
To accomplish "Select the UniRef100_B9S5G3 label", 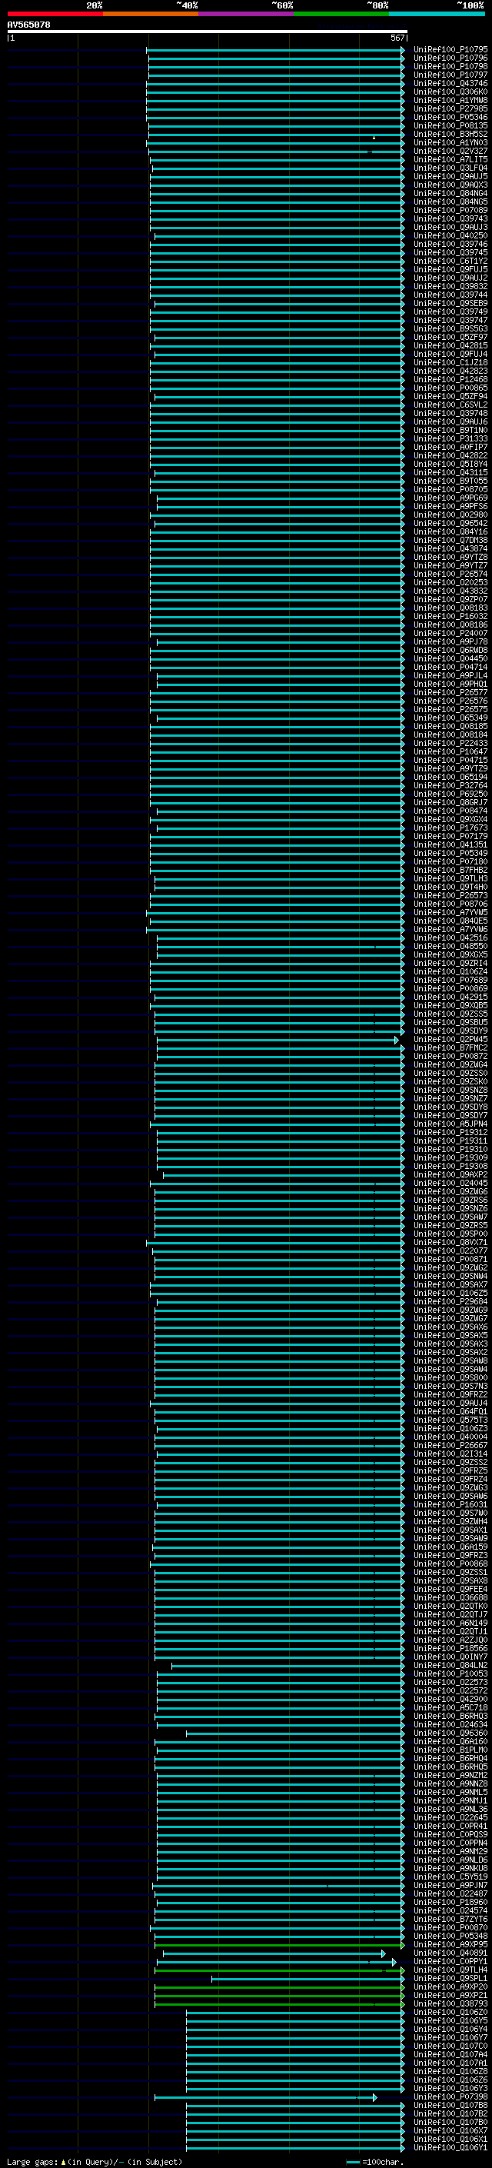I will click(x=450, y=328).
